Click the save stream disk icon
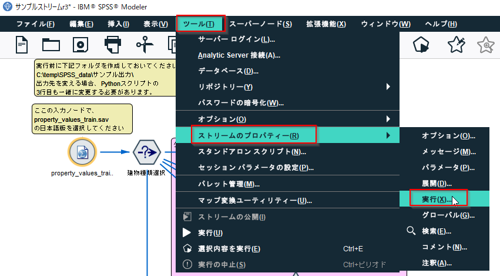 80,45
